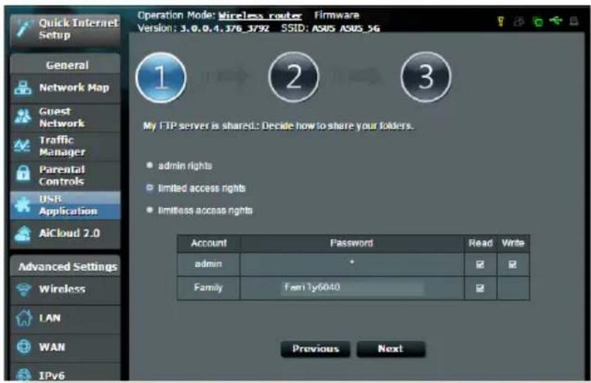
Task: Click the AiCloud 2.0 cloud icon
Action: [23, 234]
